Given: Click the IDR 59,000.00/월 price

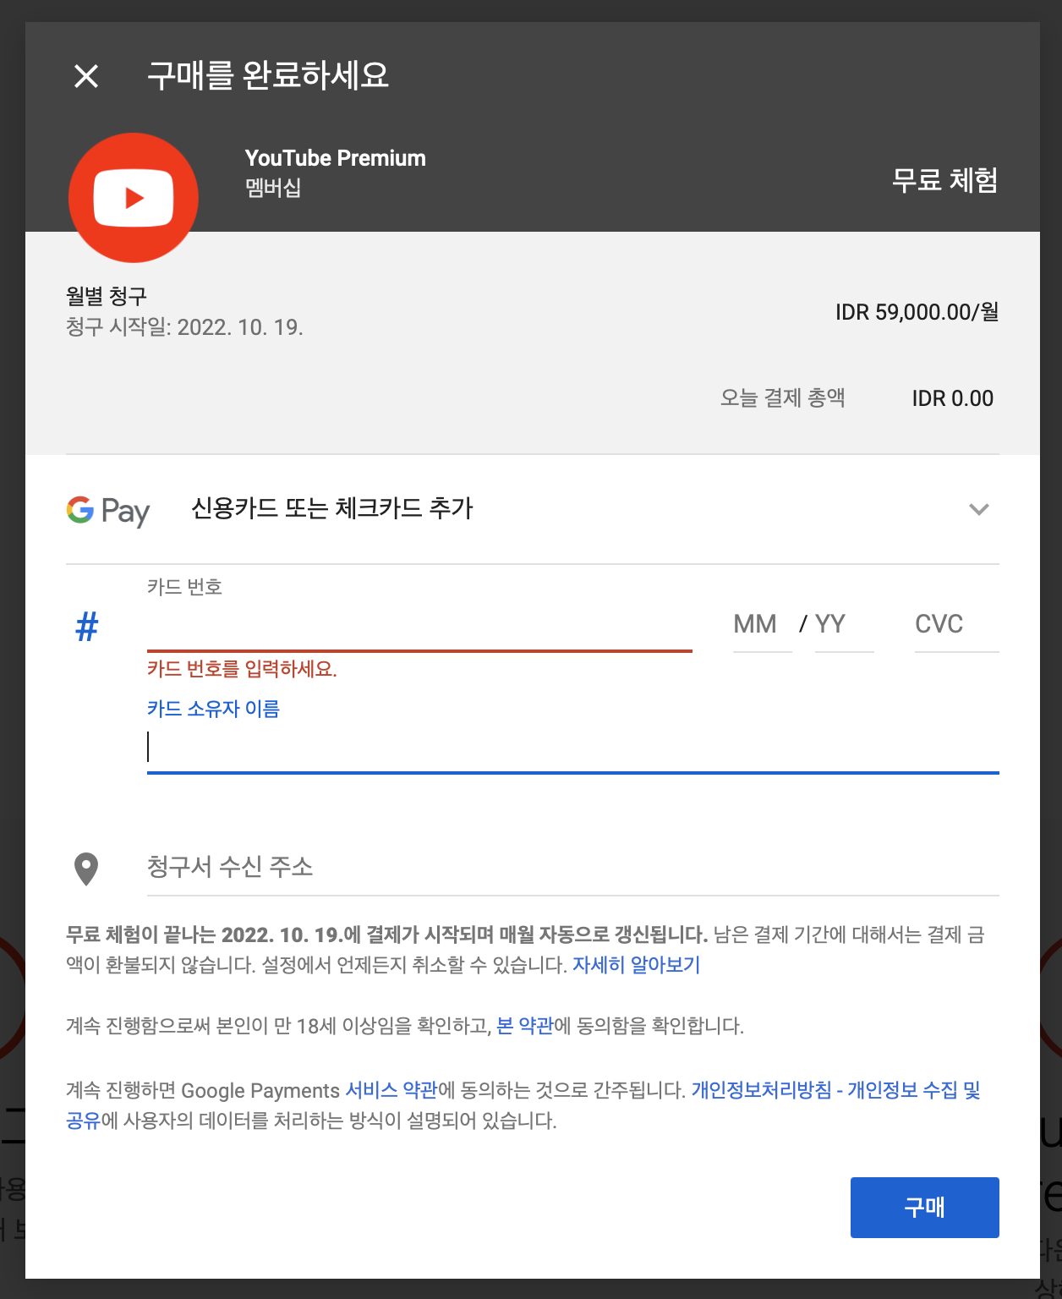Looking at the screenshot, I should 917,312.
